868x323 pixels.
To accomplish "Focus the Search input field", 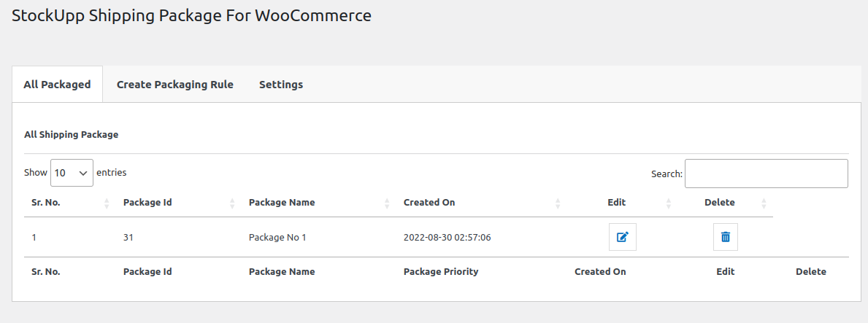I will 766,174.
